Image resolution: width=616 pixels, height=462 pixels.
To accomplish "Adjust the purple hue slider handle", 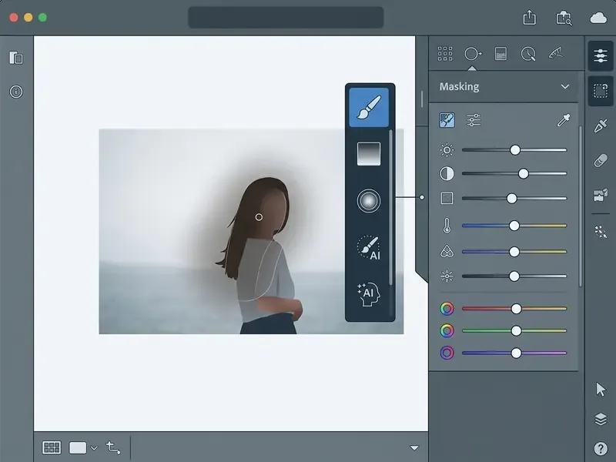I will (516, 353).
